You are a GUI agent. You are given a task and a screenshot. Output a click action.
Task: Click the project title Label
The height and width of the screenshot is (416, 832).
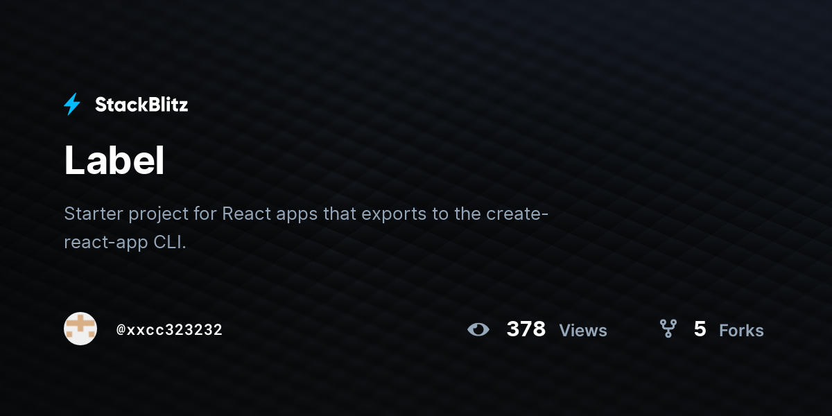[114, 161]
